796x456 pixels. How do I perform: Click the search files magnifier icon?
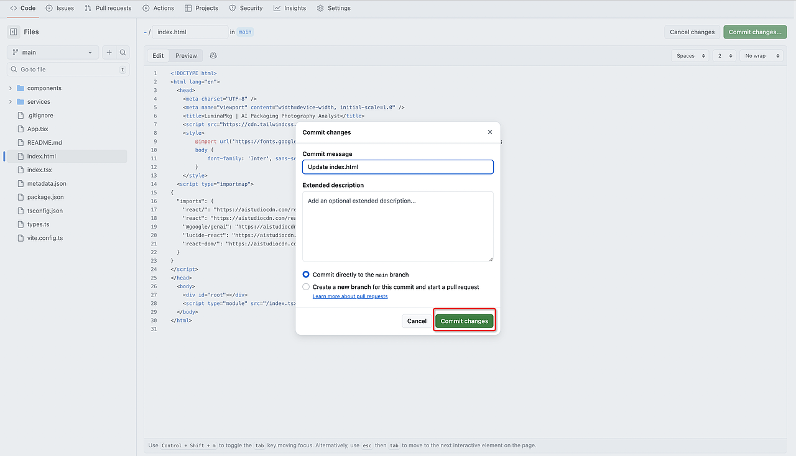pyautogui.click(x=123, y=53)
